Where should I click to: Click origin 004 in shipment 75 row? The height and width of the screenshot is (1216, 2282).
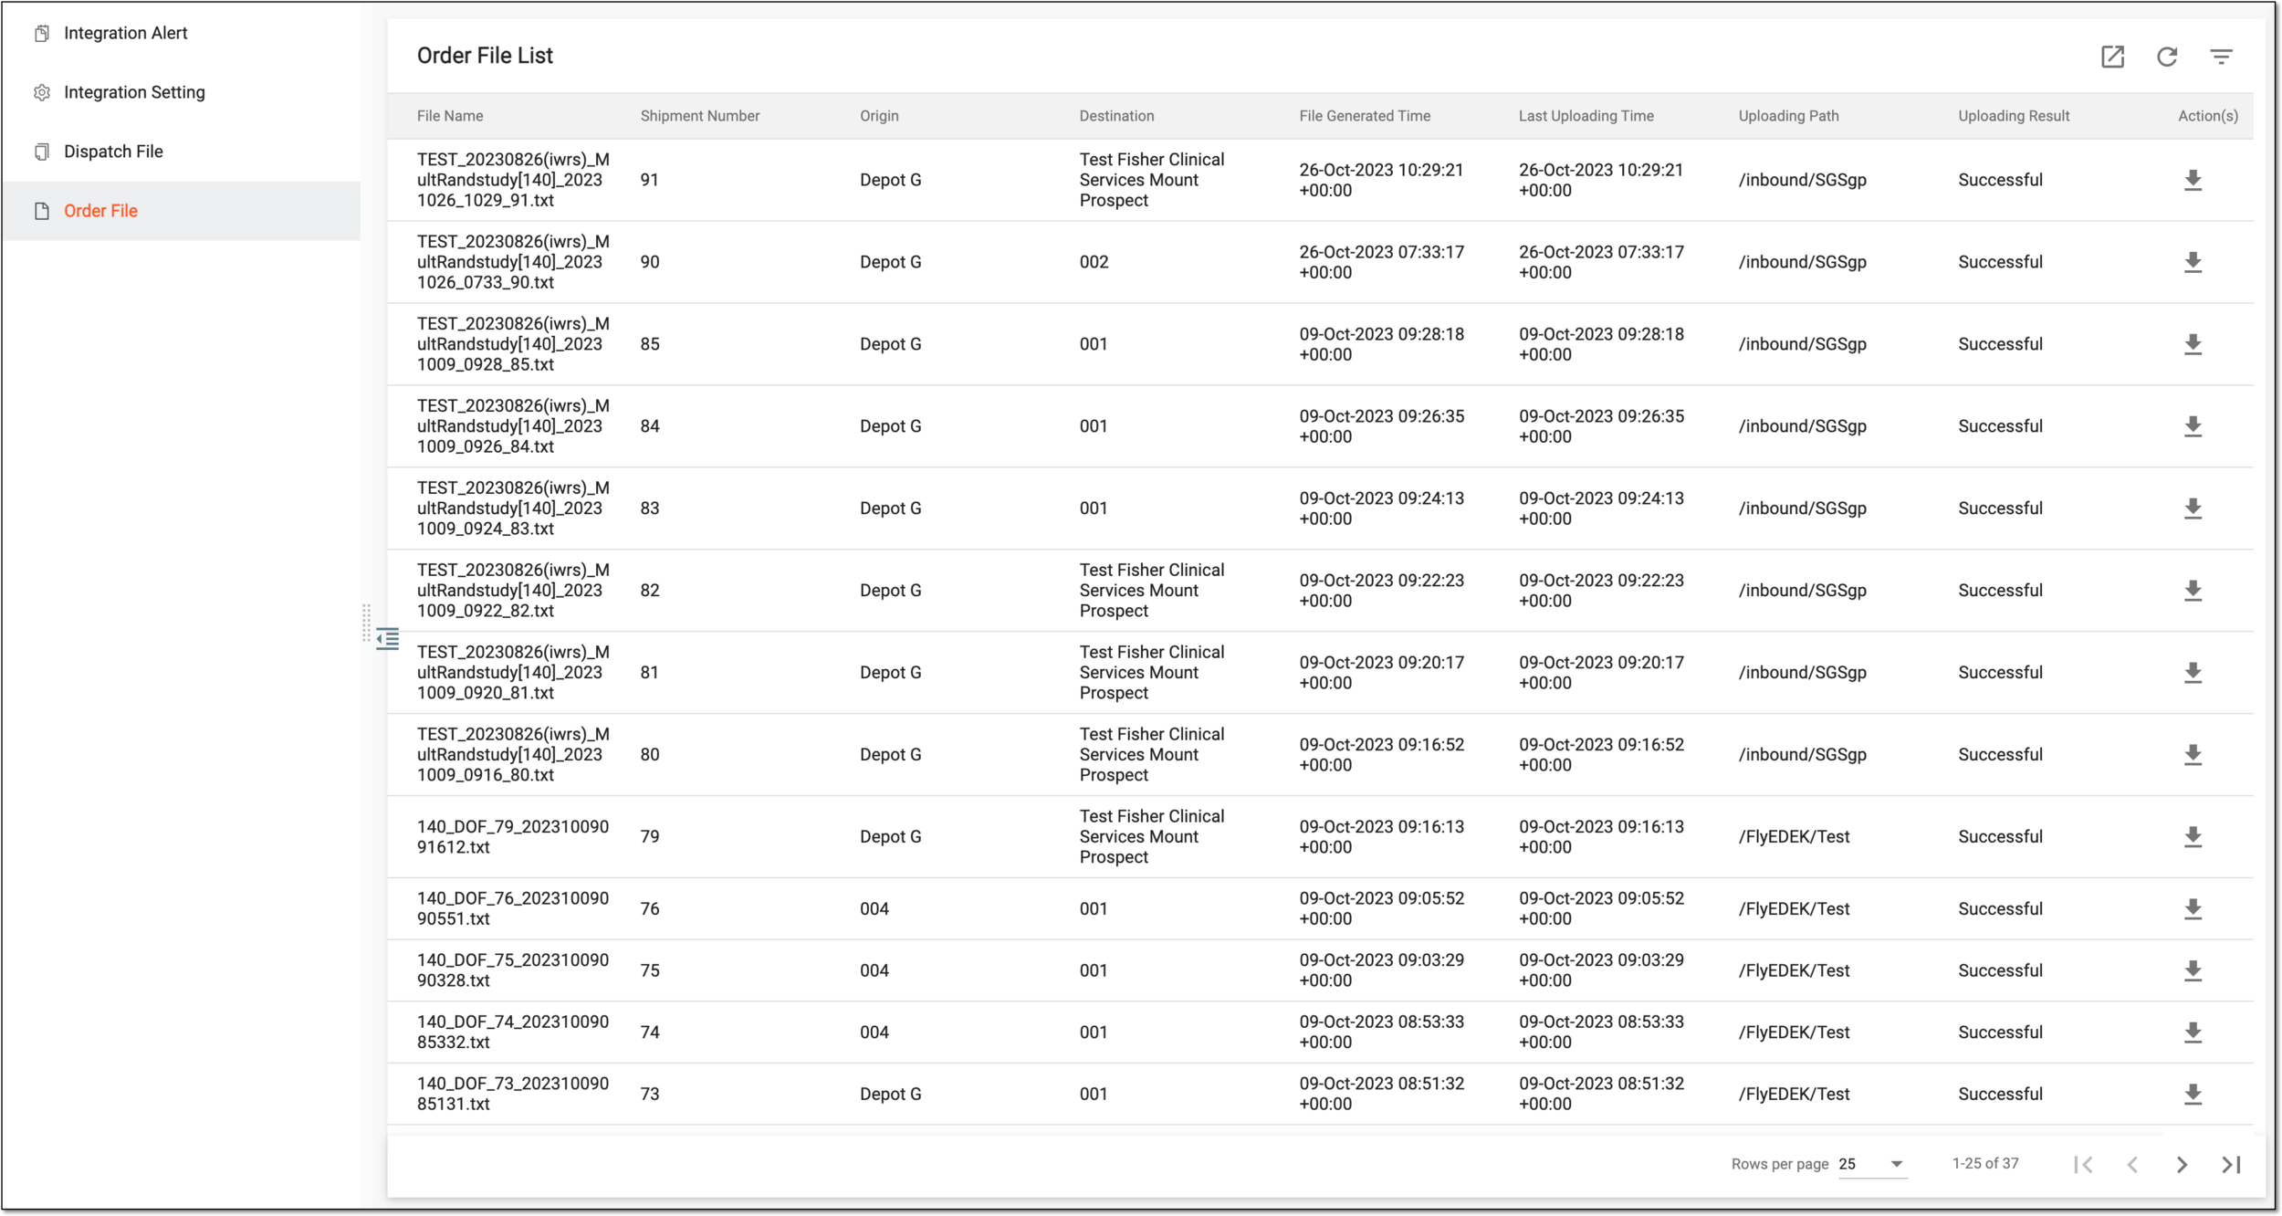874,970
